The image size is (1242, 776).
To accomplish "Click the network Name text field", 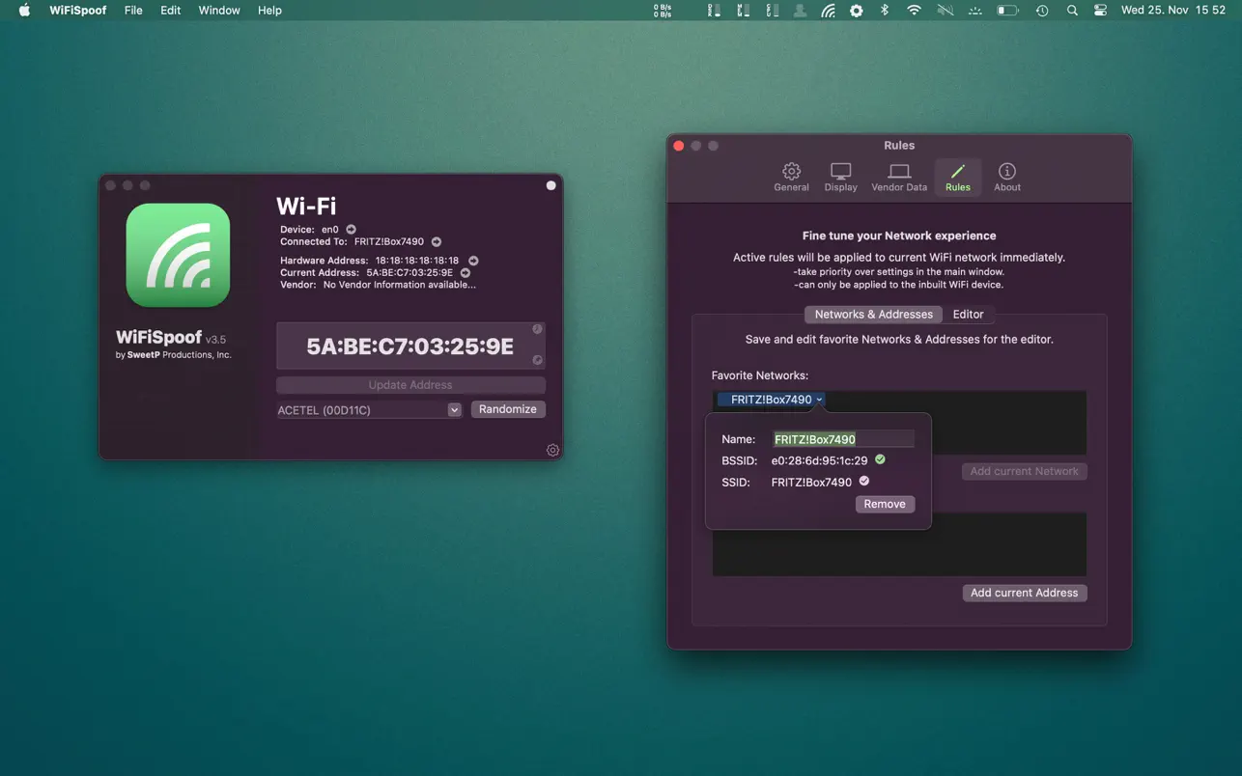I will coord(842,439).
